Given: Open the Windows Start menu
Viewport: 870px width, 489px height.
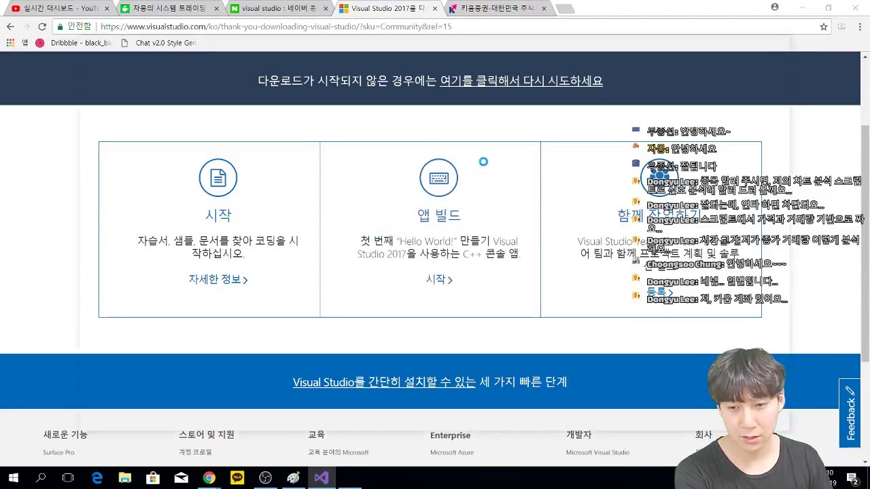Looking at the screenshot, I should (13, 477).
